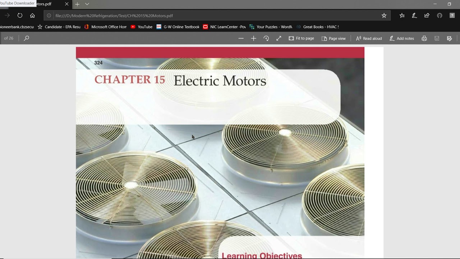Image resolution: width=460 pixels, height=259 pixels.
Task: Start Read aloud for the PDF
Action: (369, 38)
